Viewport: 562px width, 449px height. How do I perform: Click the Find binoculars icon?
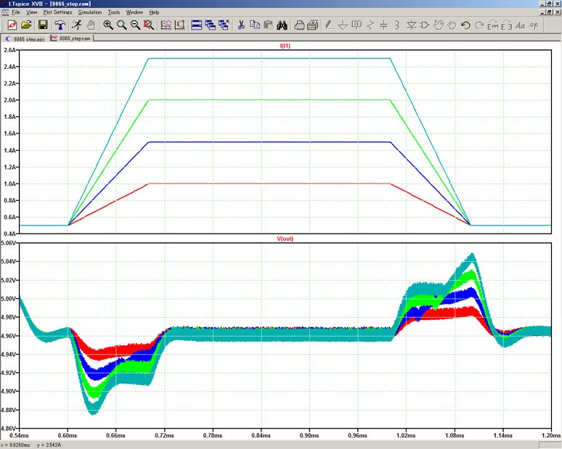pos(282,25)
